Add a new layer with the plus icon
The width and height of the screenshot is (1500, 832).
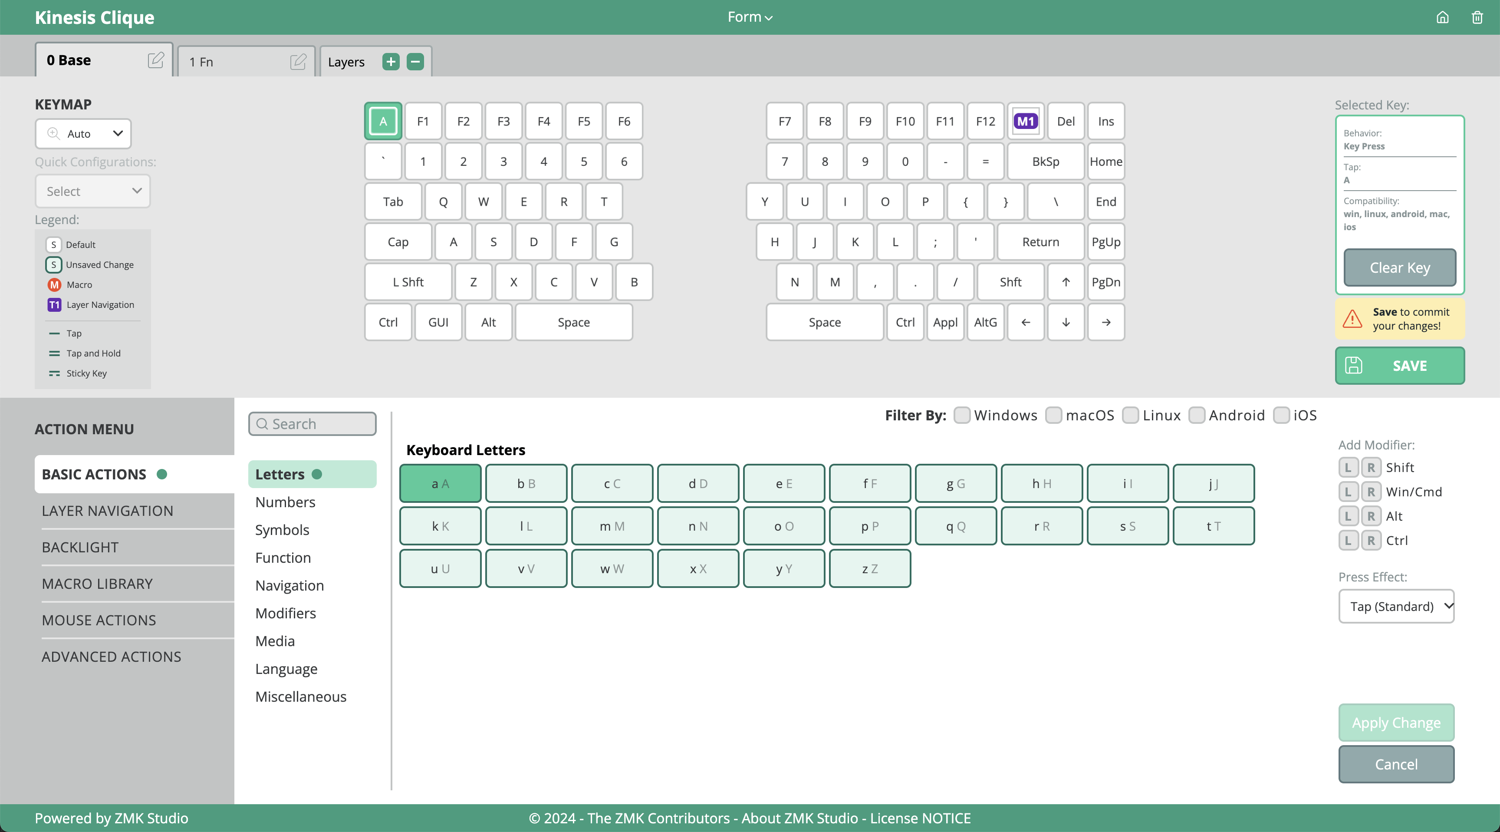[391, 61]
